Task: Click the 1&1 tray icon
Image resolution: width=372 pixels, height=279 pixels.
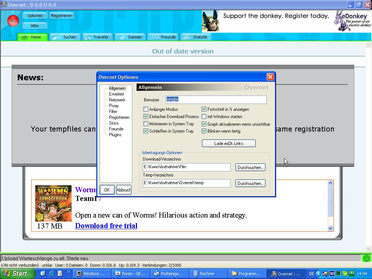Action: pos(332,274)
